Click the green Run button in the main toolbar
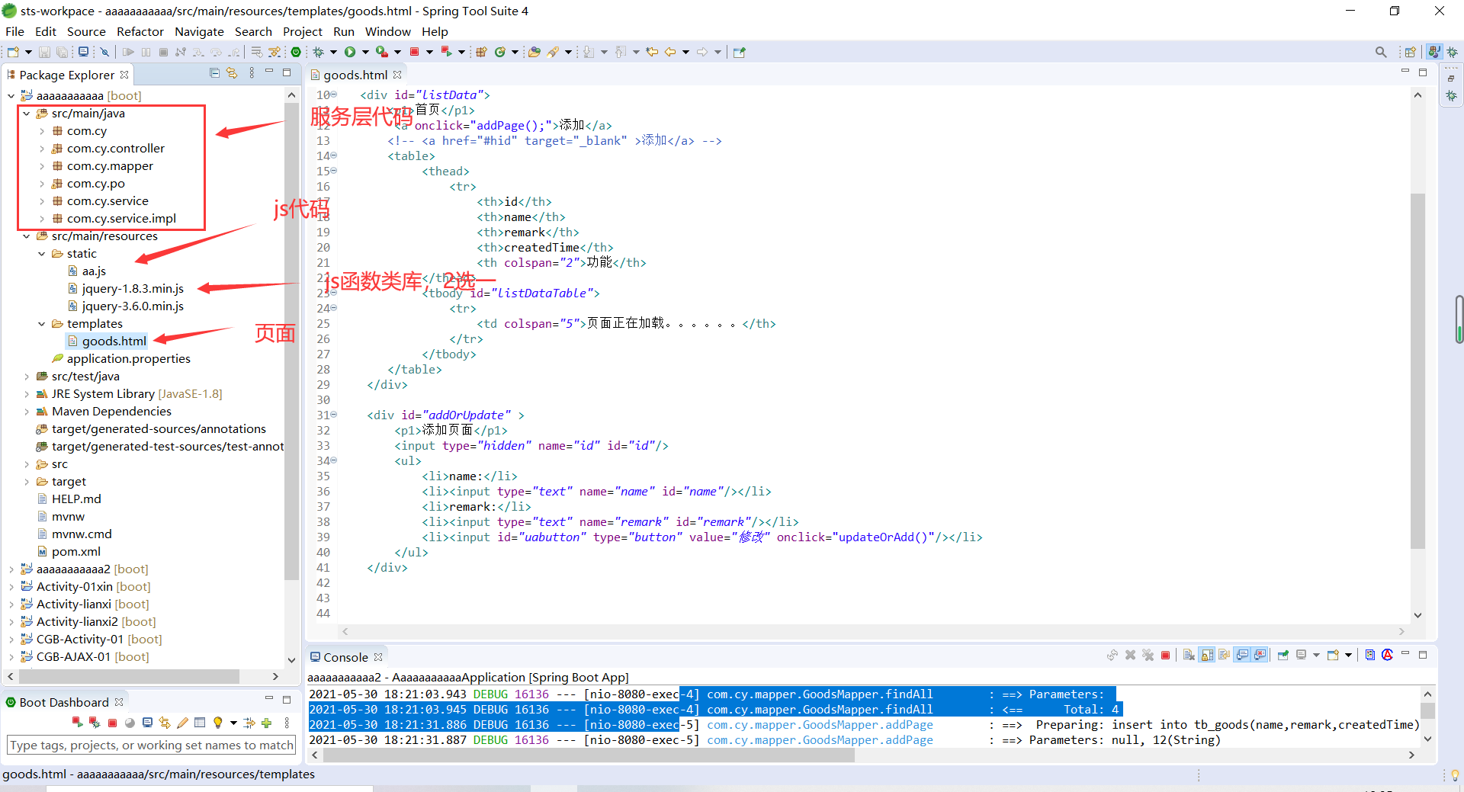Viewport: 1464px width, 792px height. click(349, 52)
